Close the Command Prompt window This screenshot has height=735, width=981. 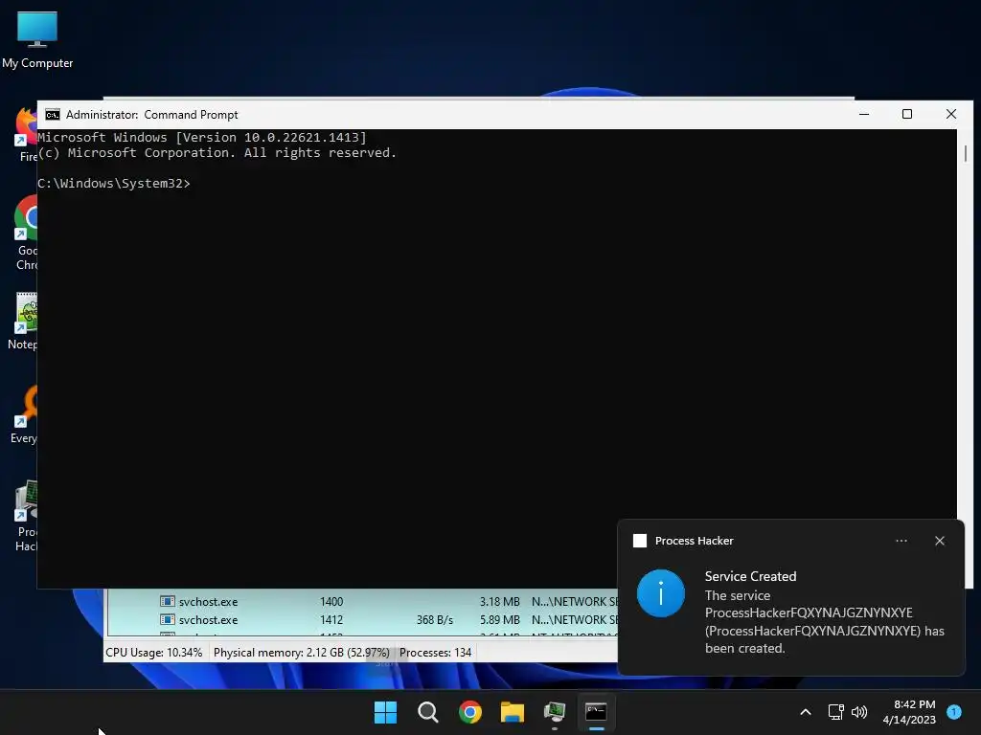tap(951, 115)
